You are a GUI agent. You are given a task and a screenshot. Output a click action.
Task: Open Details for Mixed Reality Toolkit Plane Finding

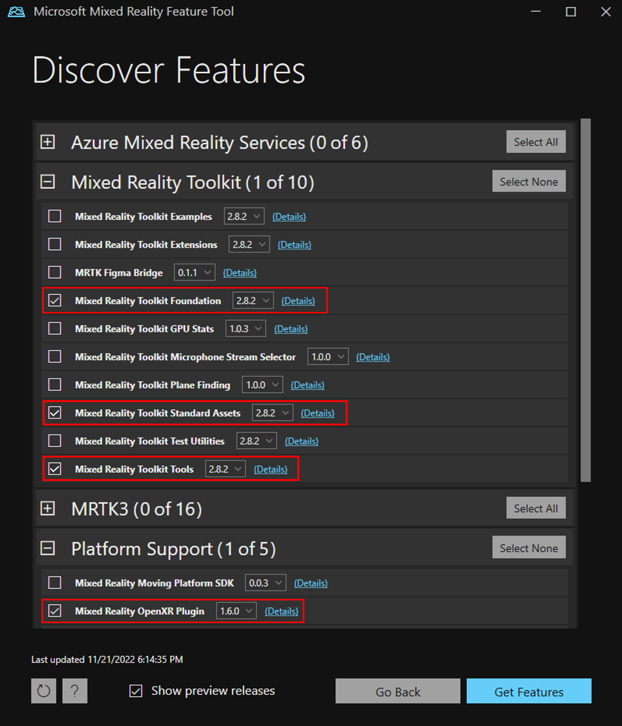pyautogui.click(x=307, y=385)
